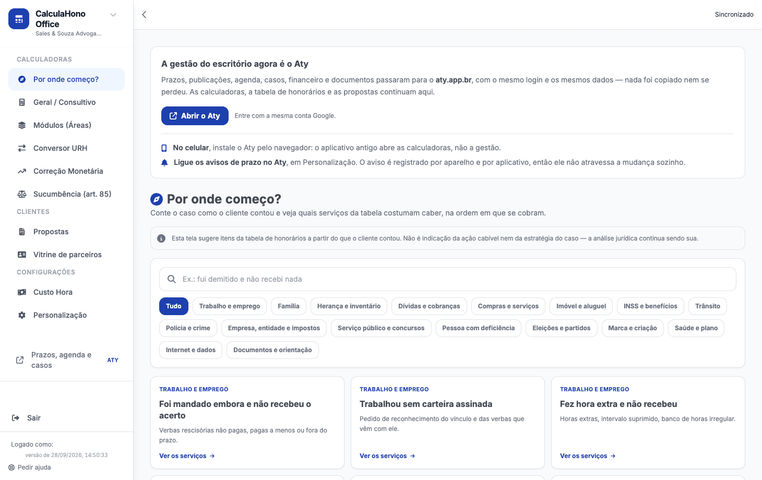The image size is (762, 480).
Task: Click the Sucumbência scales icon
Action: [x=22, y=194]
